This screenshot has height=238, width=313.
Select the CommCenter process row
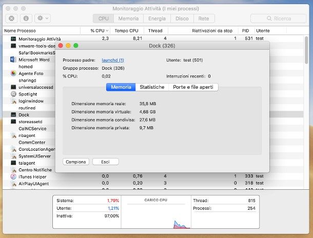[x=29, y=142]
